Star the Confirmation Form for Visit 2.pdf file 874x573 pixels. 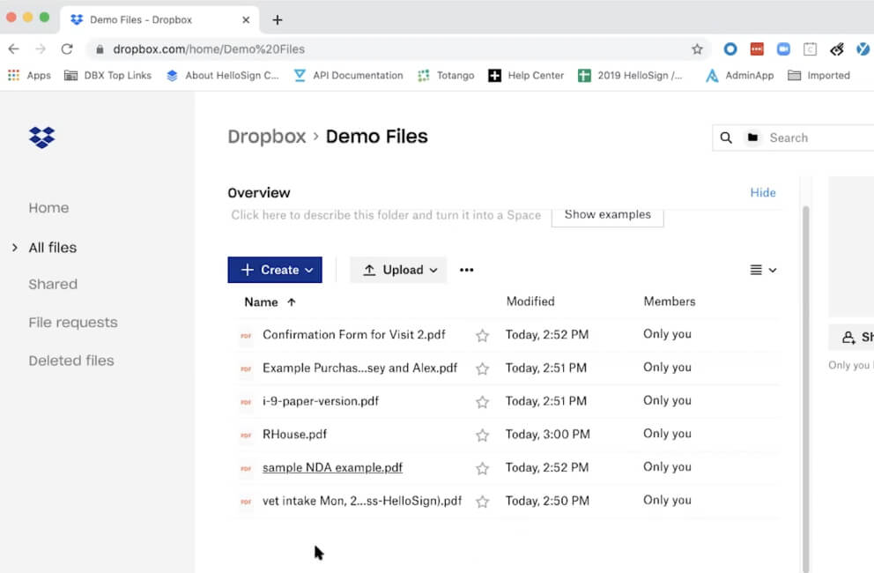482,335
